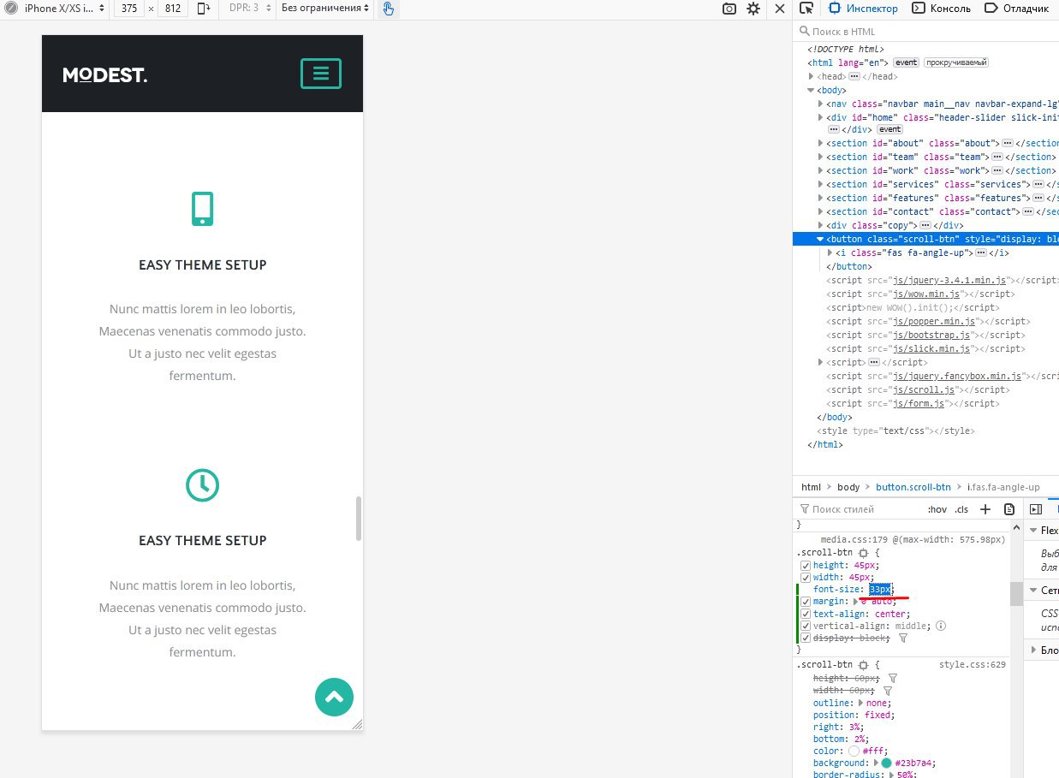
Task: Open responsive design mode settings gear
Action: point(753,9)
